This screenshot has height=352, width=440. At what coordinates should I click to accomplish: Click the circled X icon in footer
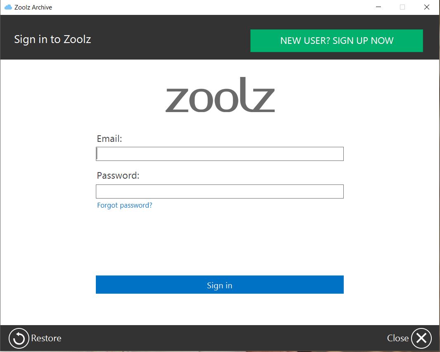pos(421,338)
